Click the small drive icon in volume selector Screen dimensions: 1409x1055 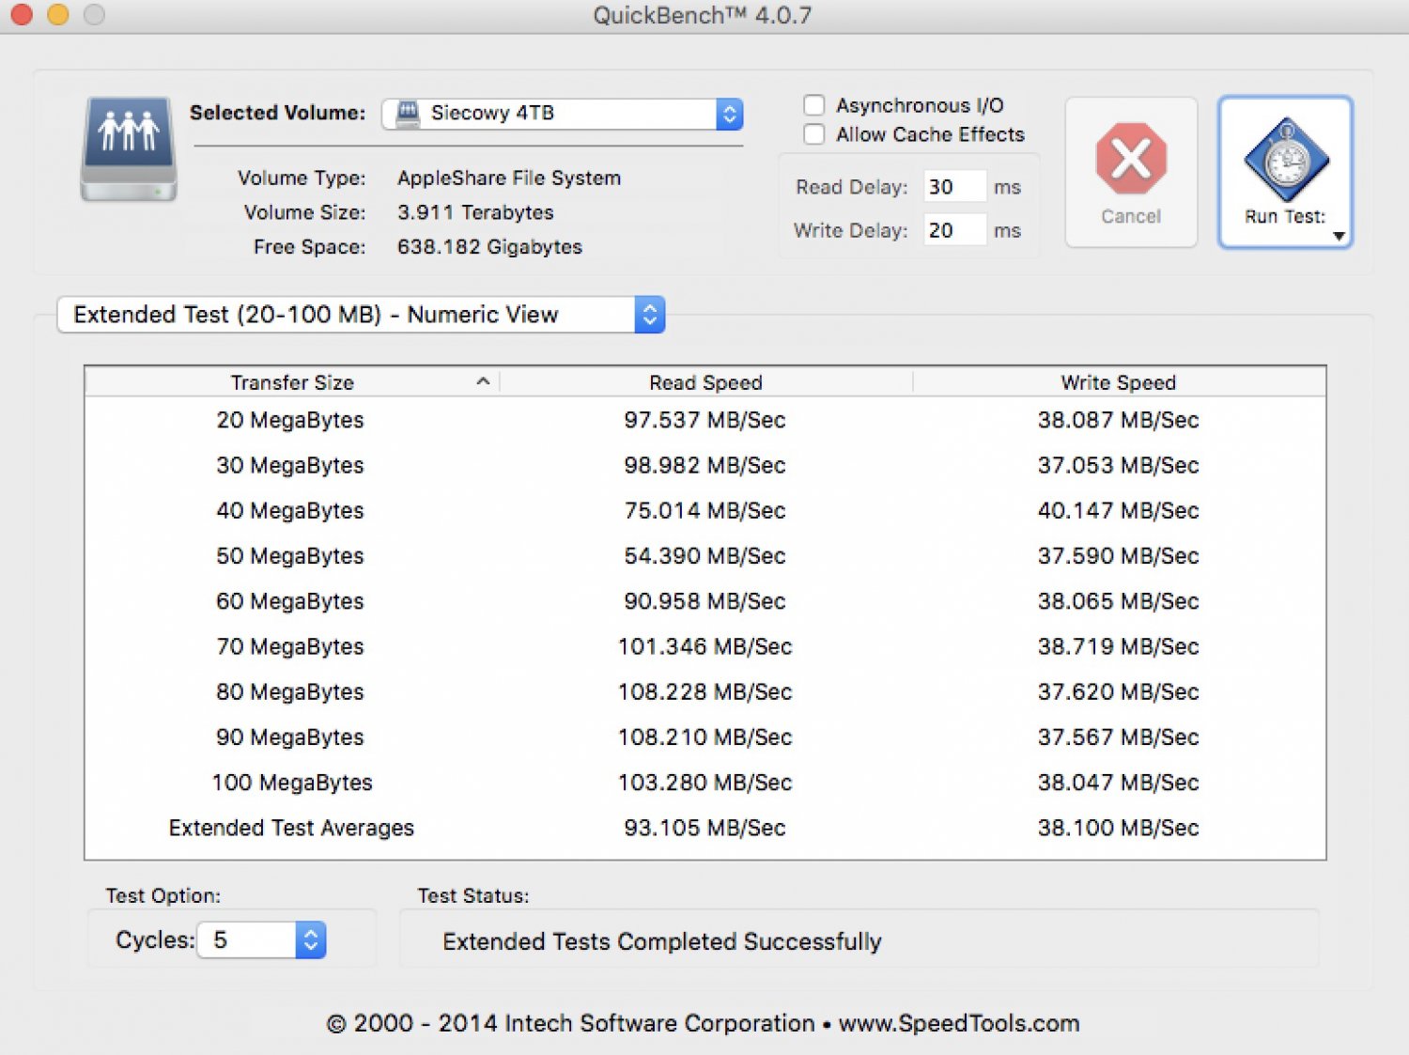click(x=408, y=114)
